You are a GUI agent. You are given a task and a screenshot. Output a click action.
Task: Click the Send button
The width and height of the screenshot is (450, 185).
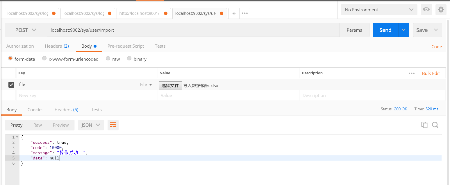point(385,30)
